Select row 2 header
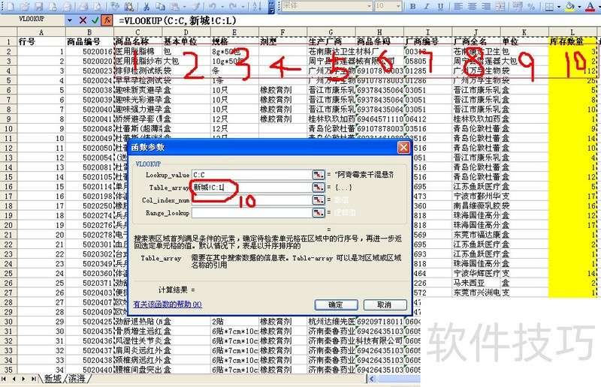Image resolution: width=601 pixels, height=387 pixels. pyautogui.click(x=8, y=51)
